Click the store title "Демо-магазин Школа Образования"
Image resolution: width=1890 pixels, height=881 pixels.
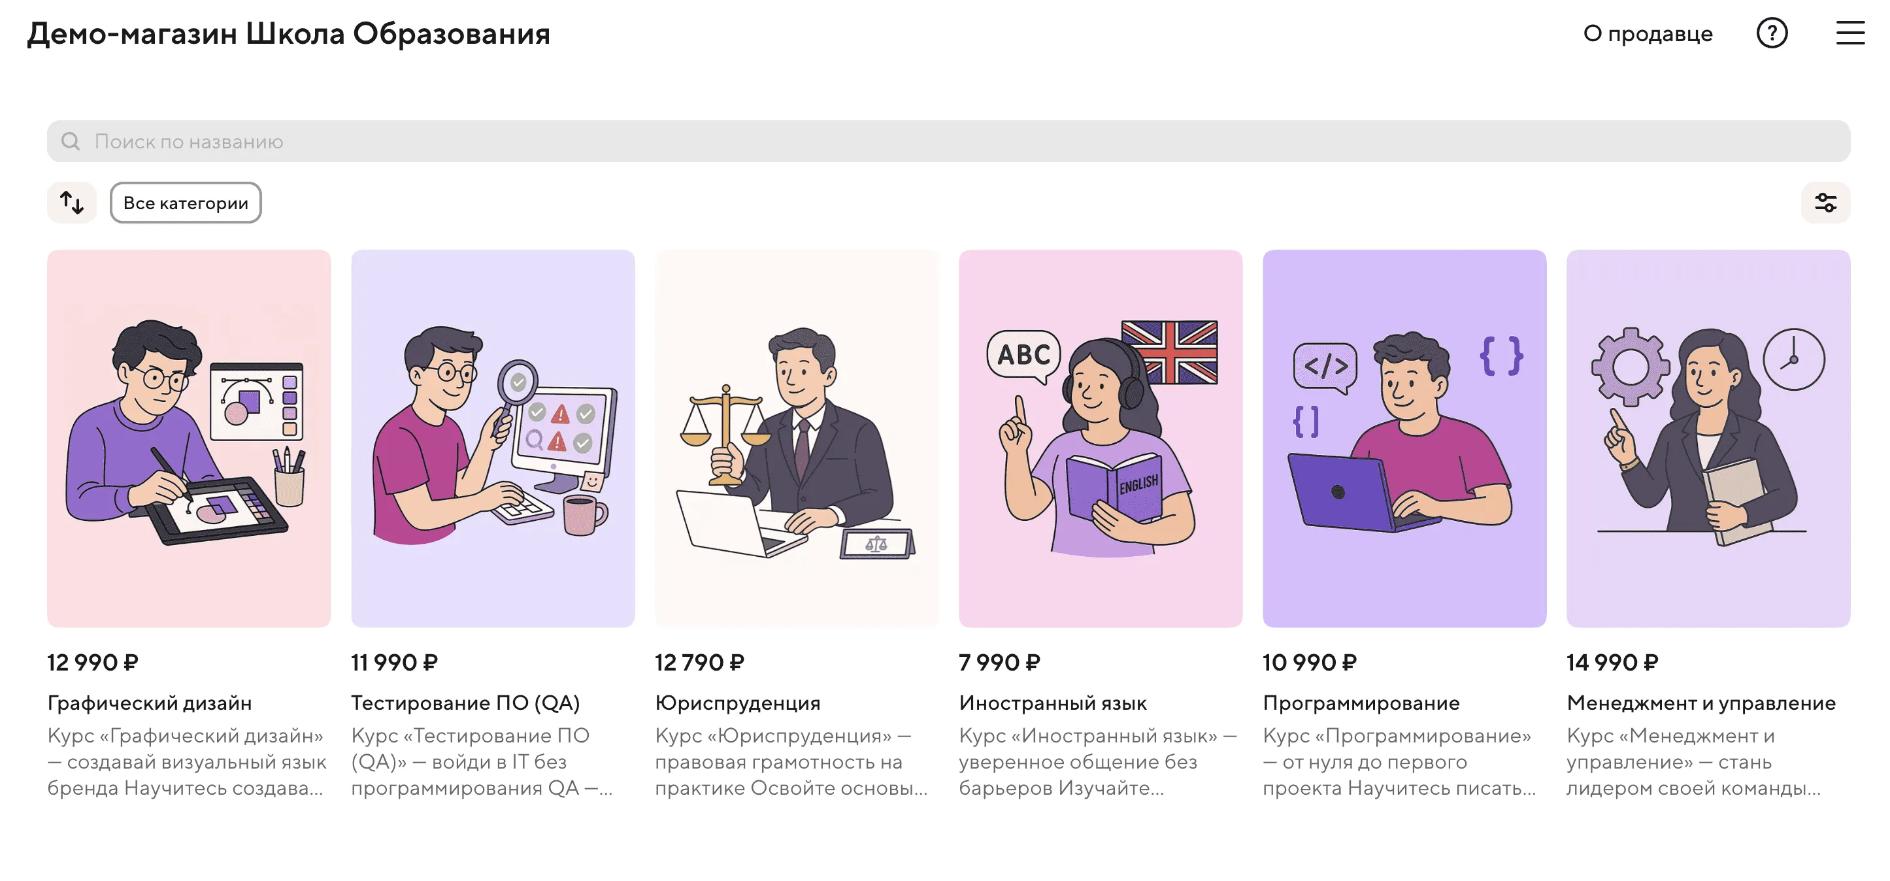coord(288,34)
